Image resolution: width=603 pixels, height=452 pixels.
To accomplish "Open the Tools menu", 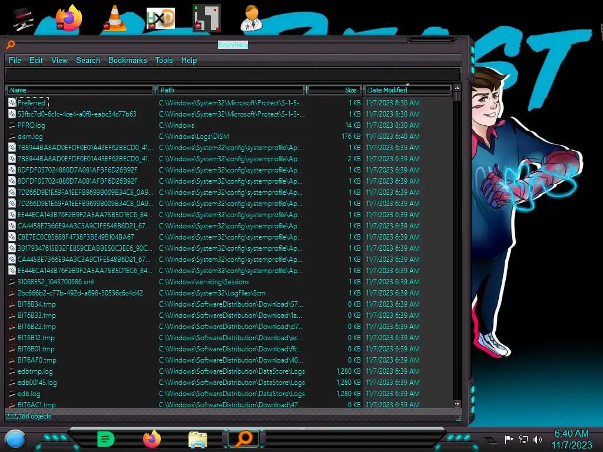I will (x=164, y=61).
